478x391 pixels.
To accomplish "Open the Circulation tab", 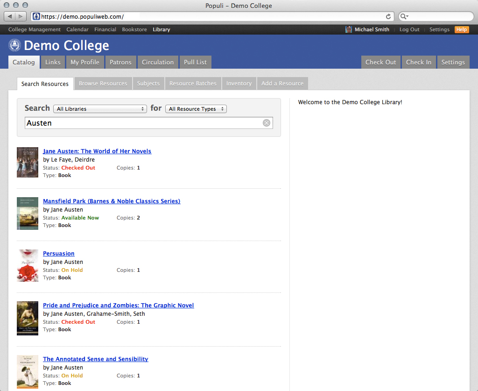I will pos(158,62).
